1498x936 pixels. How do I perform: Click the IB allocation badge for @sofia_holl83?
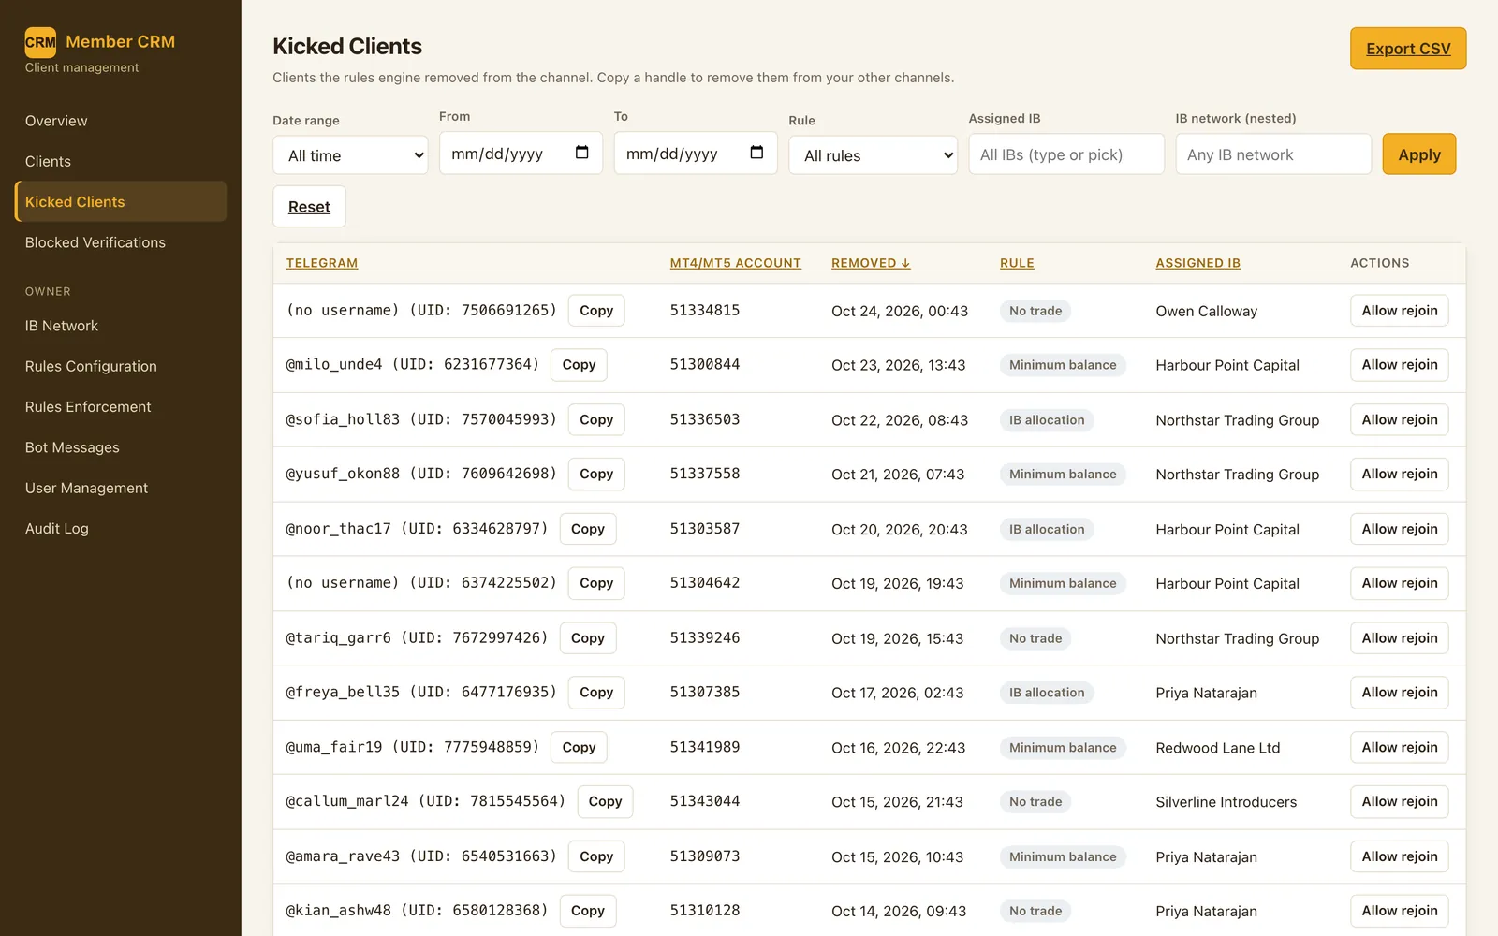(1047, 420)
